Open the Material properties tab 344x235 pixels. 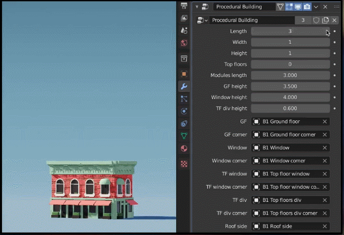coord(184,148)
